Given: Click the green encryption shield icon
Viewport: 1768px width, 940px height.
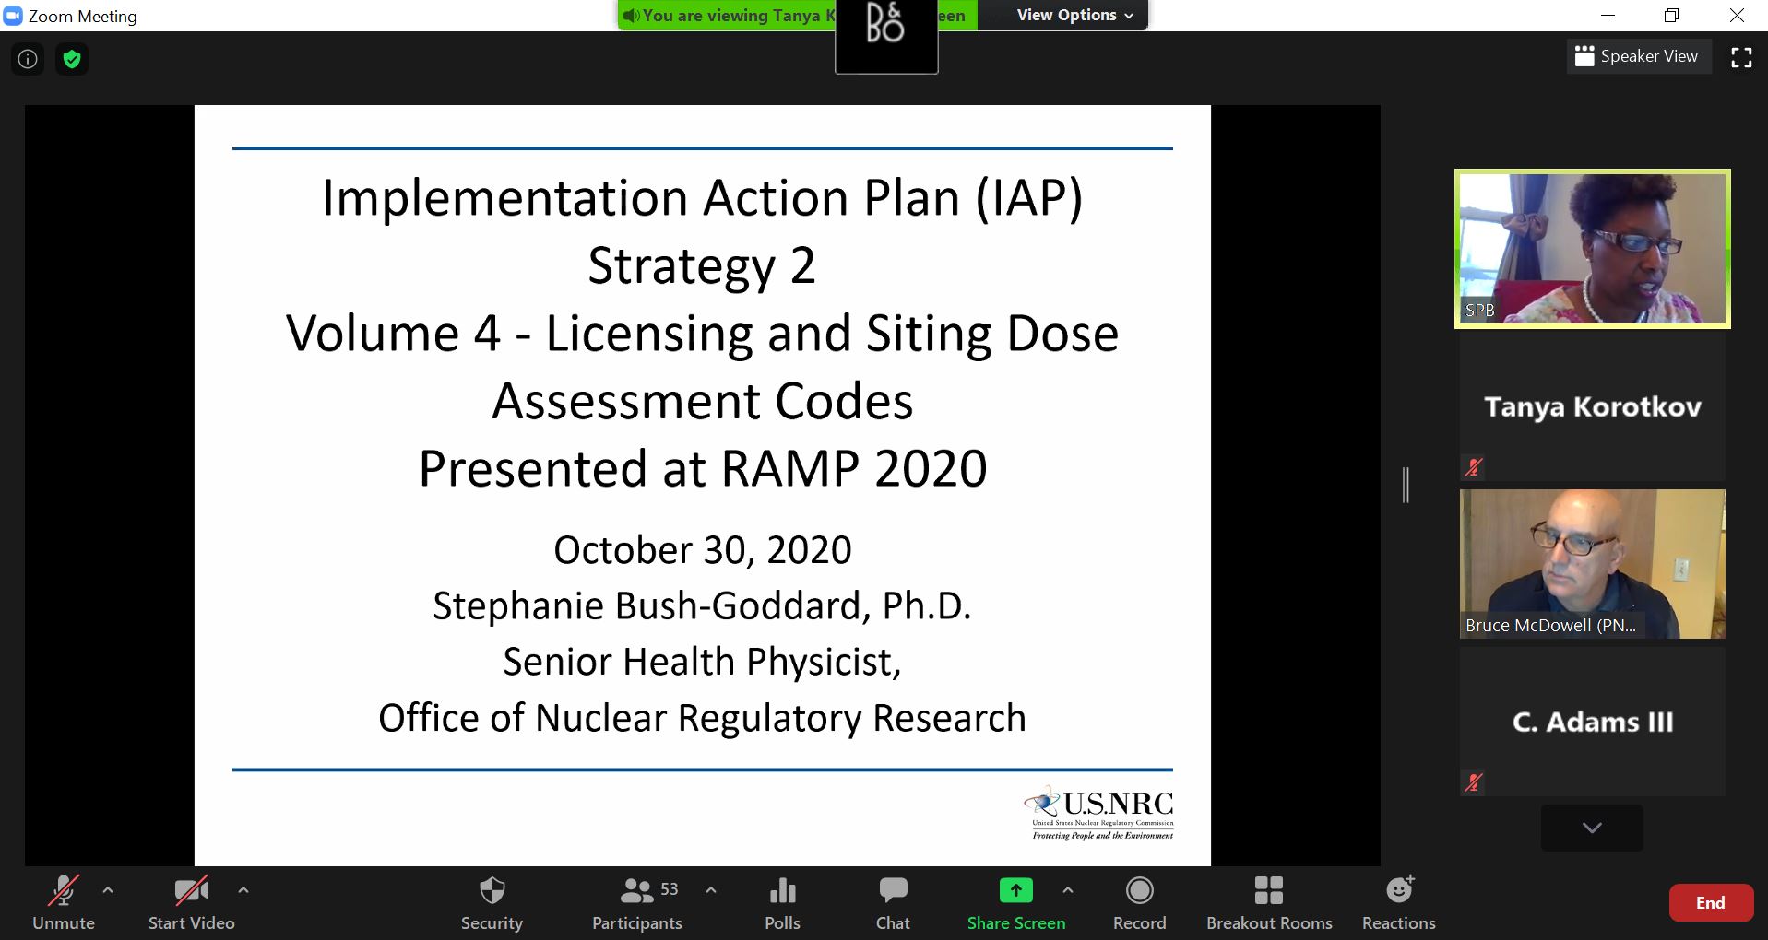Looking at the screenshot, I should [72, 60].
